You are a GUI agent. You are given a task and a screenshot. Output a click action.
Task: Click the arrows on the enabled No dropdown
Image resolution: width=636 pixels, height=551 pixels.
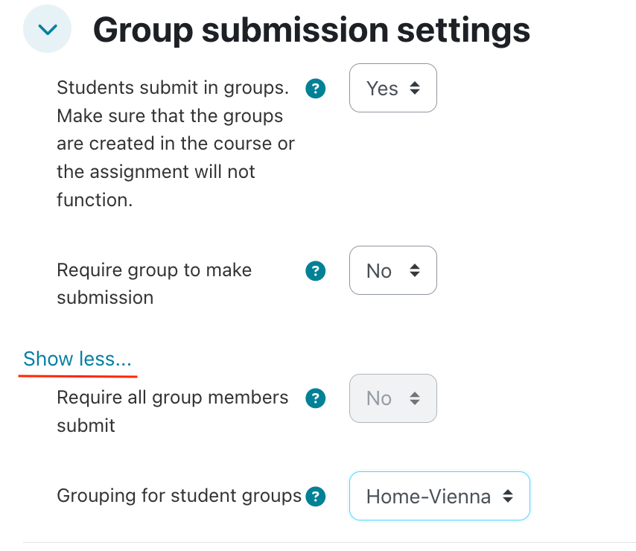pos(415,271)
